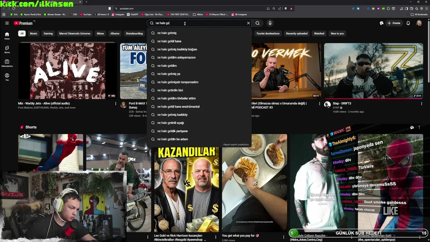Click the Brave Shields lion icon
430x242 pixels.
coord(285,8)
